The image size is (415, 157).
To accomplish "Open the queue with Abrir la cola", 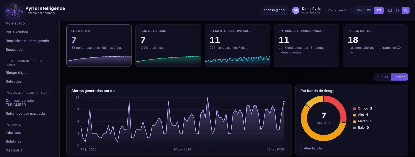I will pyautogui.click(x=313, y=148).
